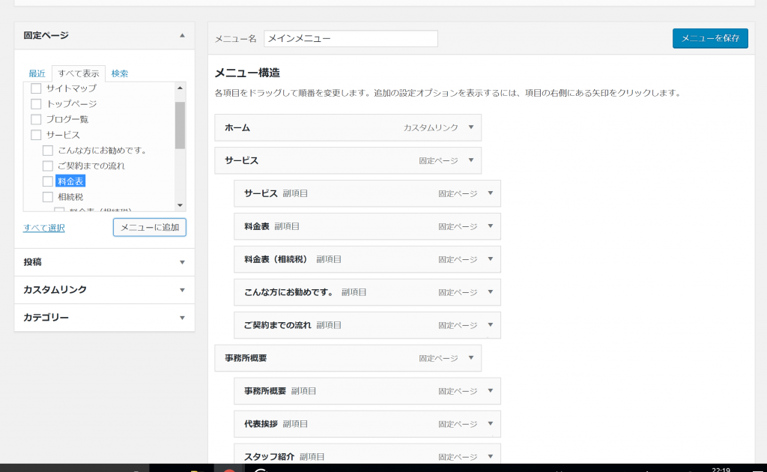The height and width of the screenshot is (472, 767).
Task: Enable the ブログ一覧 checkbox
Action: [x=36, y=119]
